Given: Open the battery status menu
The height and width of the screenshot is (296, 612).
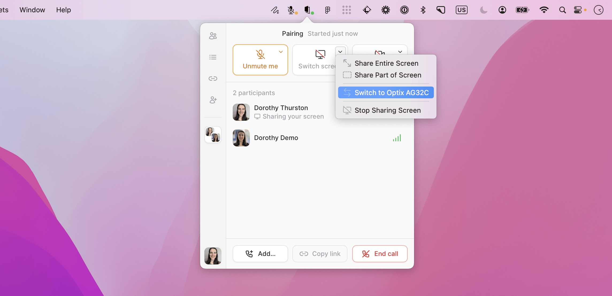Looking at the screenshot, I should point(522,10).
